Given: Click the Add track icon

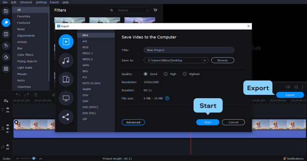Looking at the screenshot, I should [6, 101].
